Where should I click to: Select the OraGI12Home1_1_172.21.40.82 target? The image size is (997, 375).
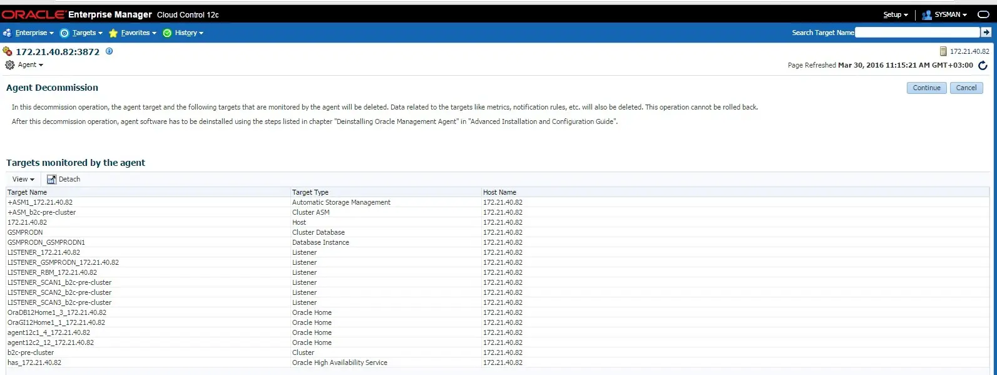[56, 322]
